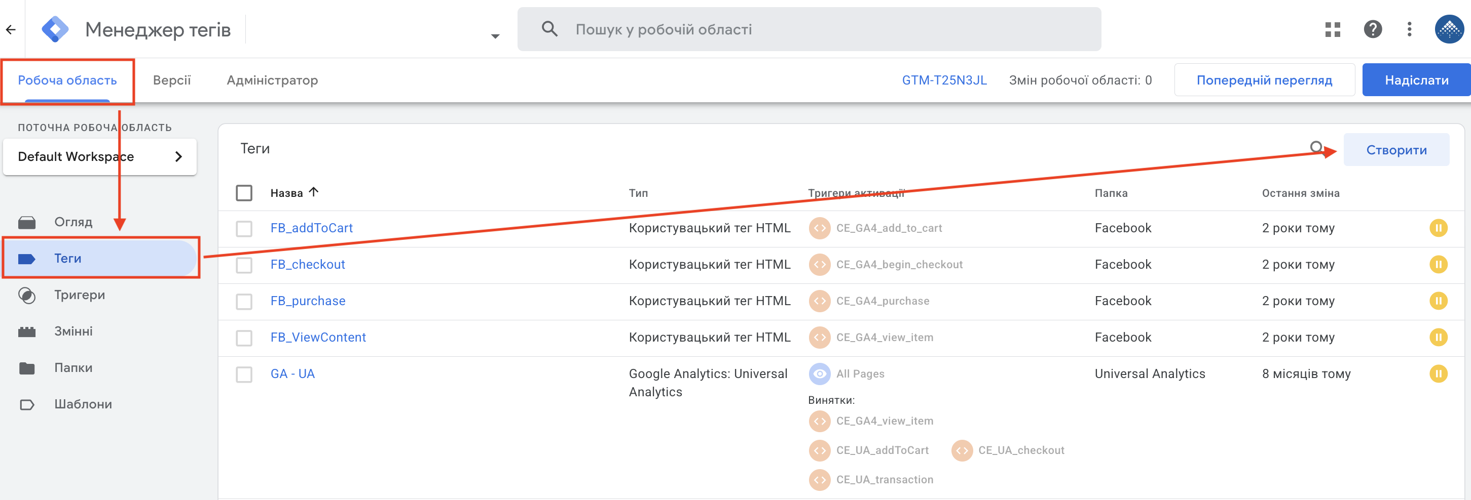The width and height of the screenshot is (1471, 500).
Task: Check the FB_purchase row checkbox
Action: (x=244, y=302)
